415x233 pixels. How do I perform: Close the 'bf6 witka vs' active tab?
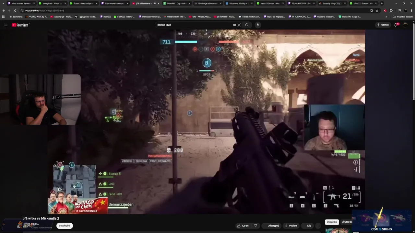159,3
